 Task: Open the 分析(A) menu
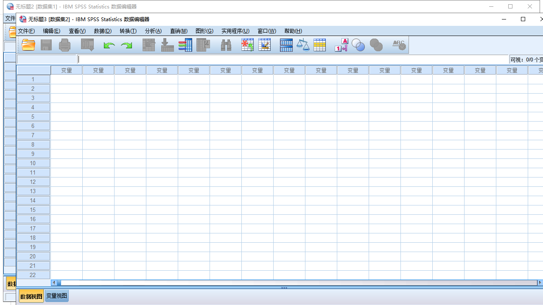[x=153, y=31]
